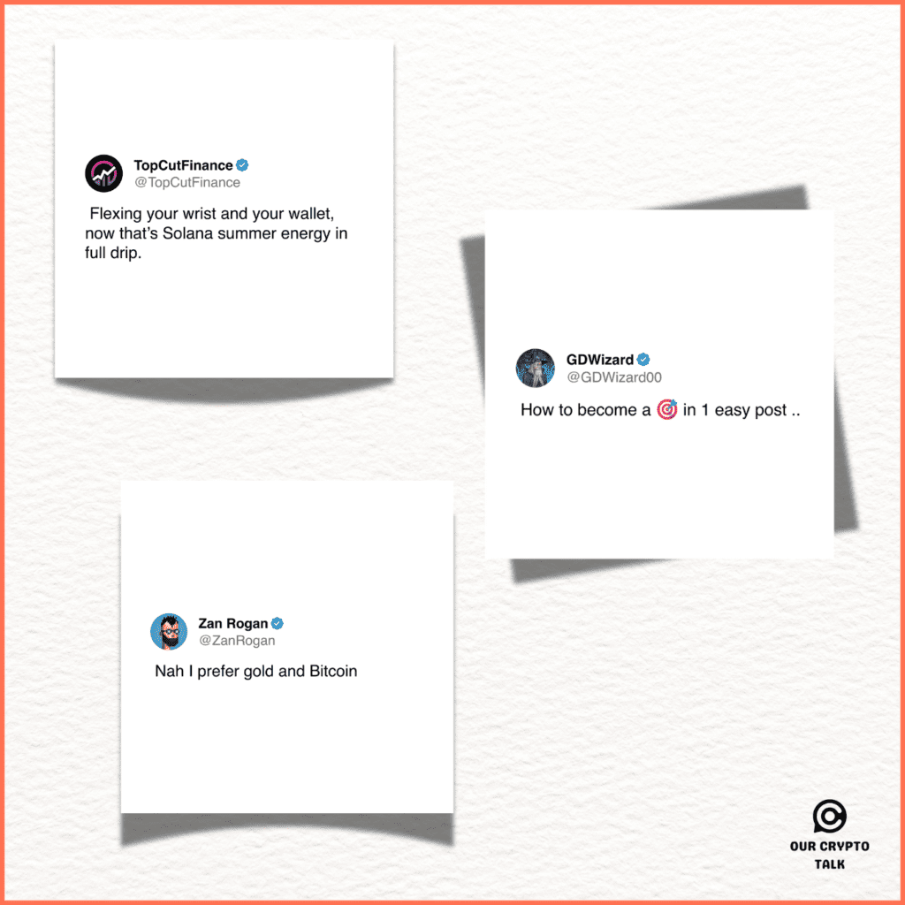Click the 'How to become a' text
The width and height of the screenshot is (905, 905).
585,410
